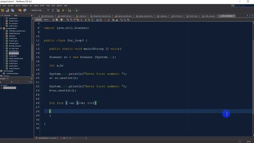The image size is (254, 143).
Task: Click the Undo toolbar icon
Action: pos(20,10)
